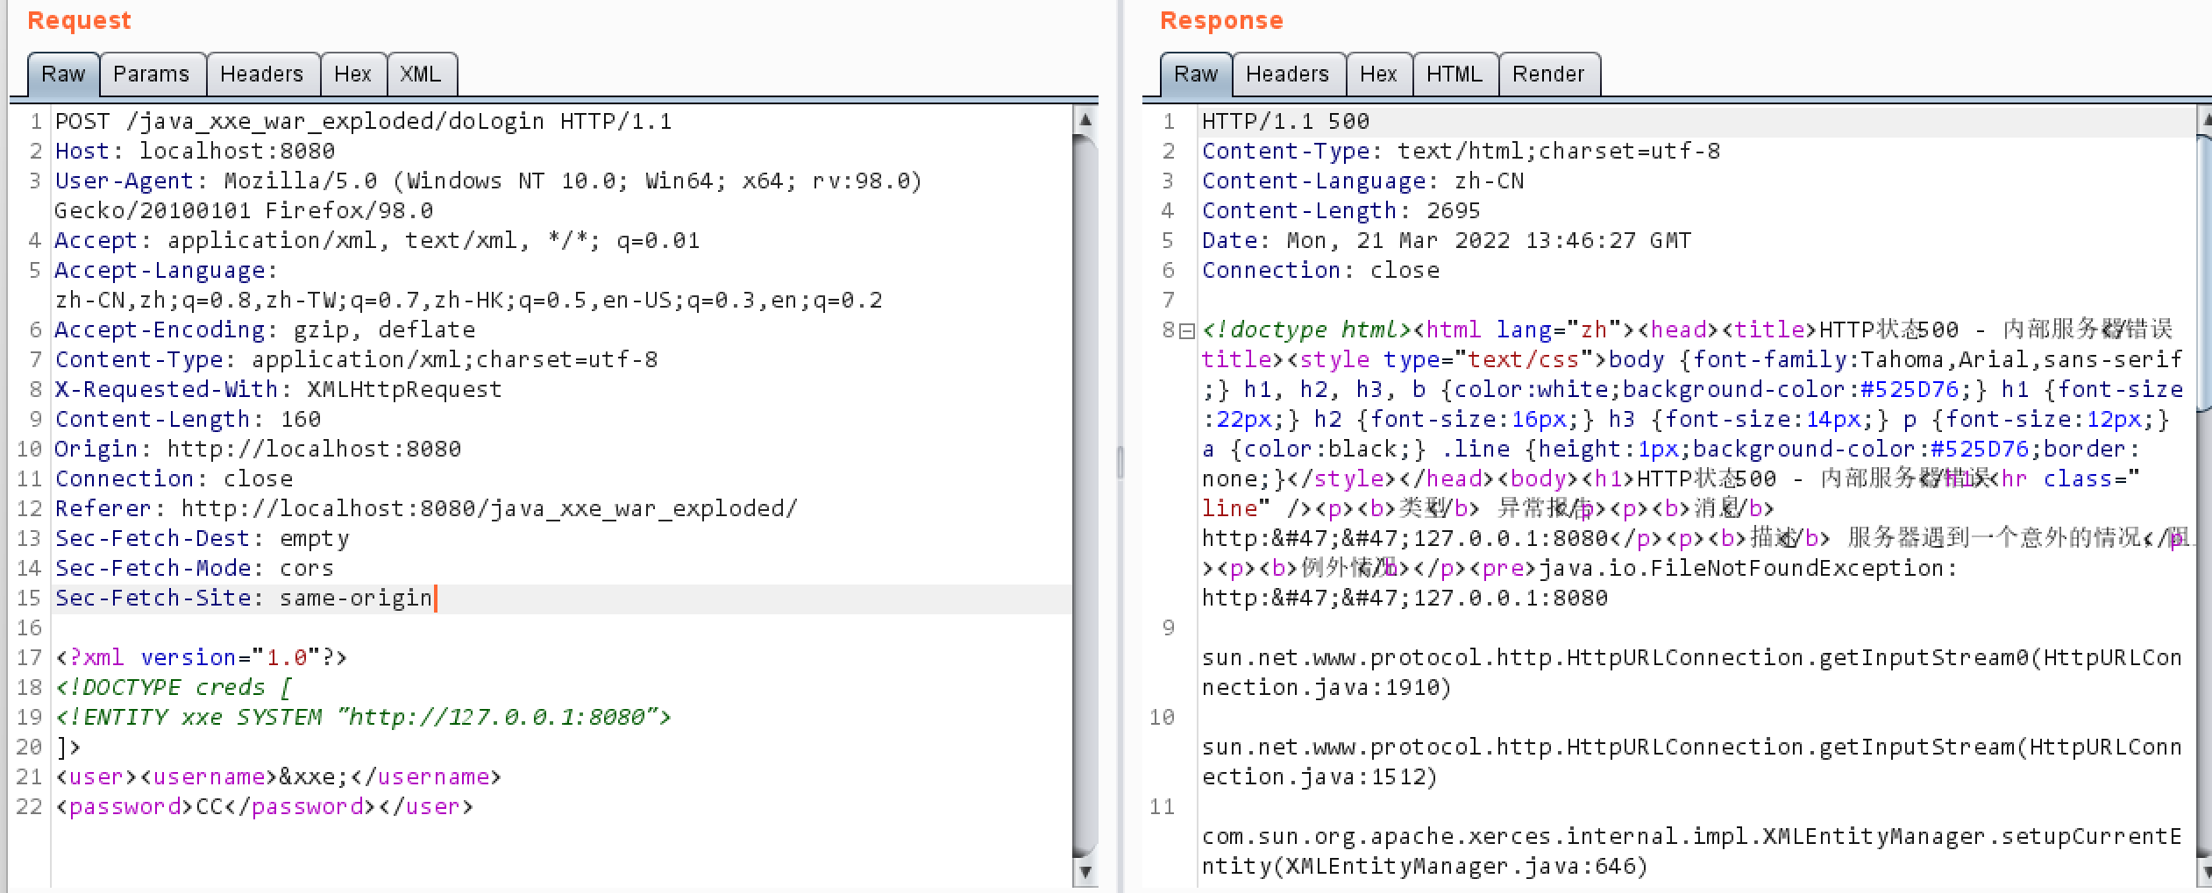Click request scrollbar down arrow

(x=1085, y=872)
